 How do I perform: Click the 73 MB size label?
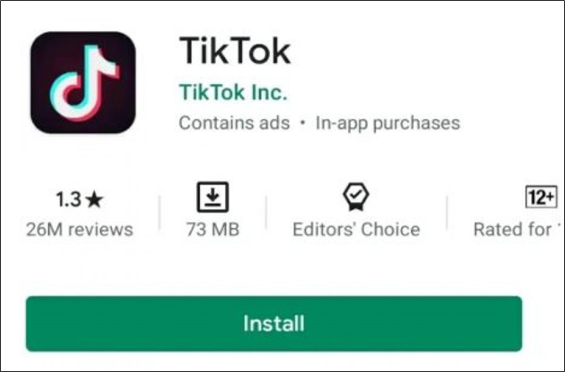click(213, 229)
